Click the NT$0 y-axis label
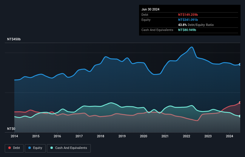The height and width of the screenshot is (157, 245). (11, 129)
